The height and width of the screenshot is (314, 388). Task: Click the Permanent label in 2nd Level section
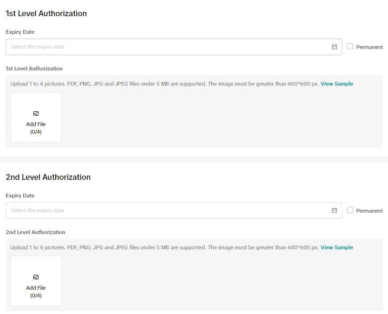tap(369, 211)
